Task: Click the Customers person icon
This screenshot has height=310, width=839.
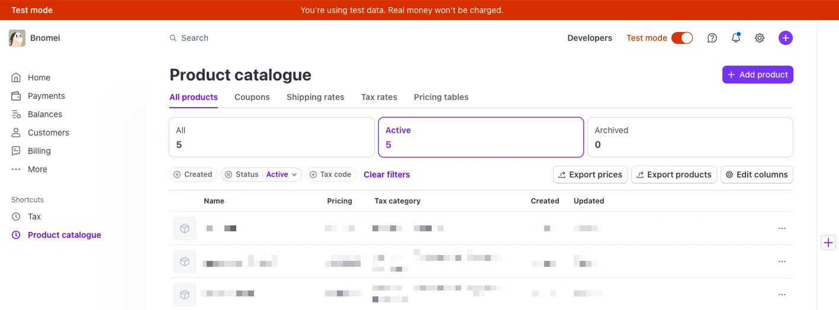Action: point(16,133)
